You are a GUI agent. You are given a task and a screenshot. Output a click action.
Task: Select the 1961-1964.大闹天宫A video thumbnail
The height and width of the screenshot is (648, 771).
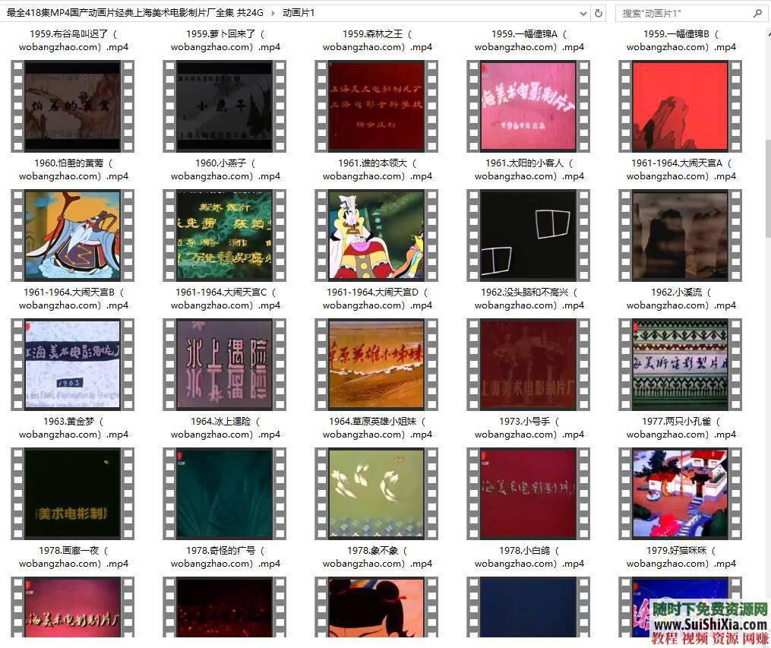pyautogui.click(x=680, y=106)
